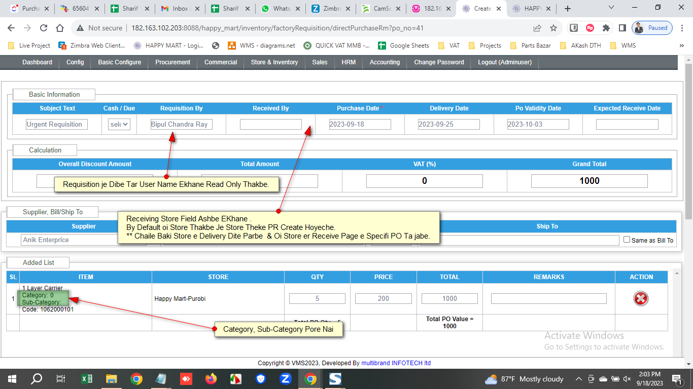Share this page via the share icon
This screenshot has height=389, width=693.
pyautogui.click(x=537, y=28)
